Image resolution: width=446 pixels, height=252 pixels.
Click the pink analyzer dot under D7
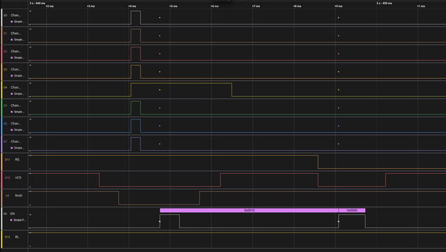click(x=12, y=148)
